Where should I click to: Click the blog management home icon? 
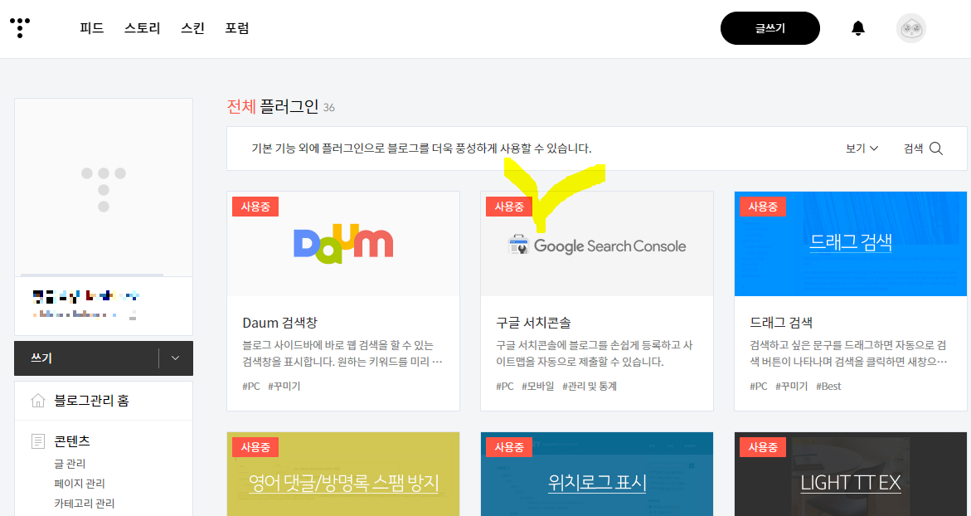[x=38, y=400]
